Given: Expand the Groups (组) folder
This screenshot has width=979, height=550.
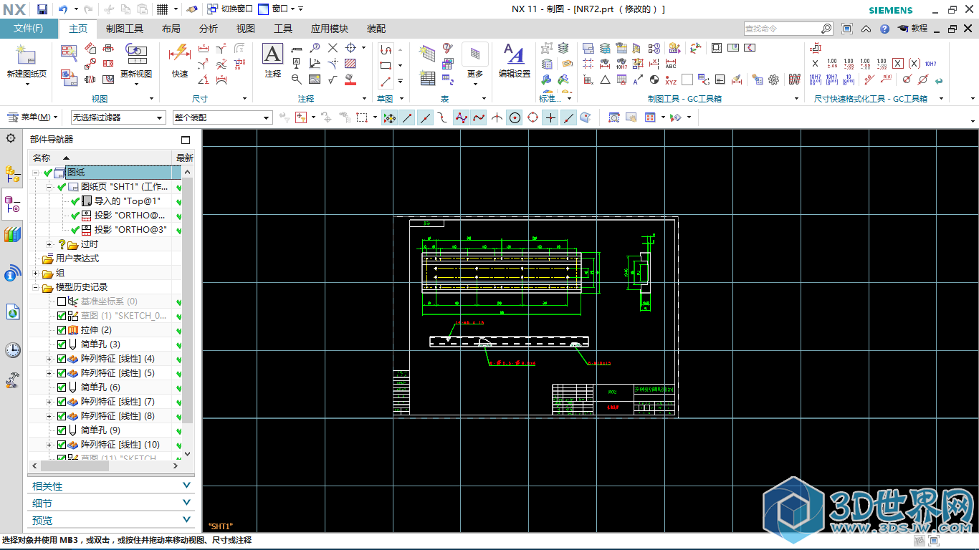Looking at the screenshot, I should click(36, 273).
